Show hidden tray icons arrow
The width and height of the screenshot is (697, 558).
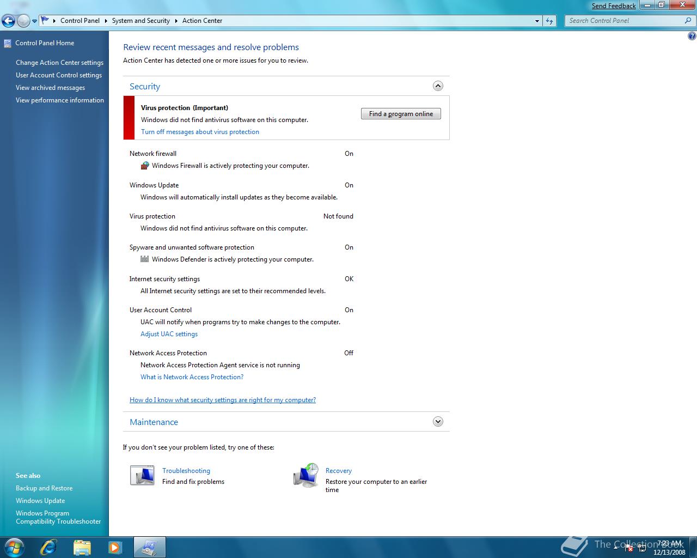[x=615, y=548]
